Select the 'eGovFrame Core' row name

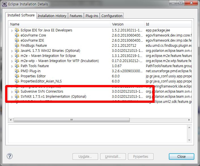pos(33,35)
